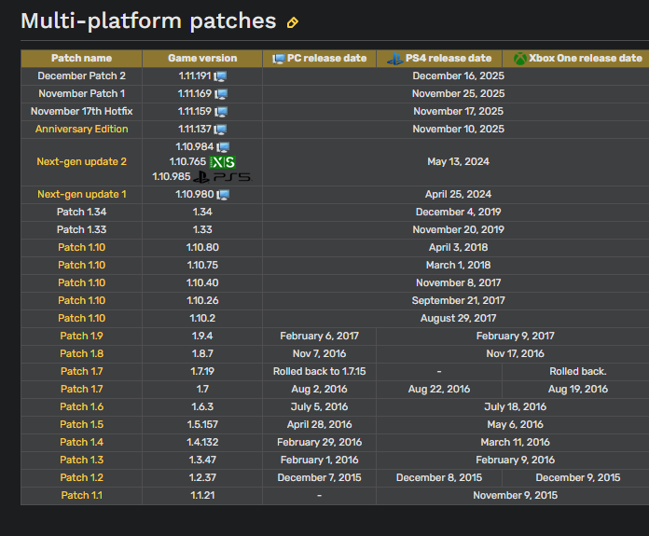Screen dimensions: 649x536
Task: Open the Patch 1.3 link
Action: tap(81, 460)
